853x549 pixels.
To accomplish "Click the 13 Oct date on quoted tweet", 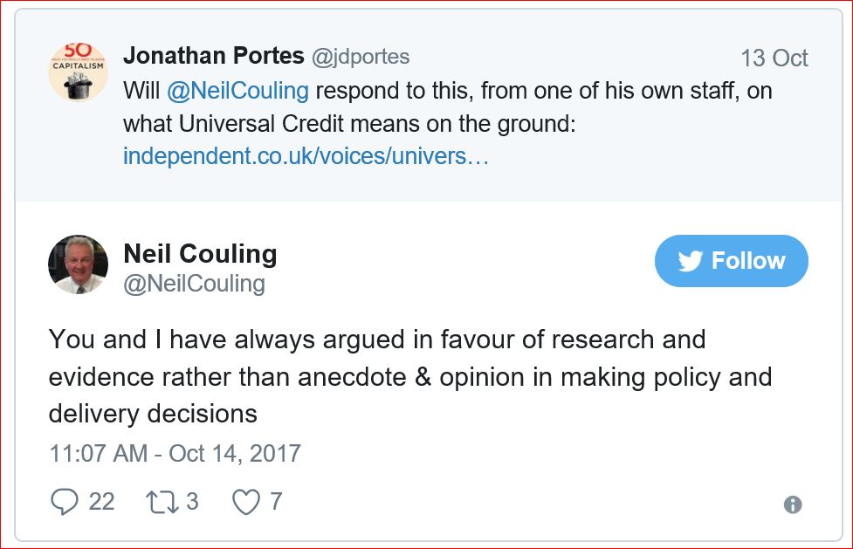I will tap(774, 58).
